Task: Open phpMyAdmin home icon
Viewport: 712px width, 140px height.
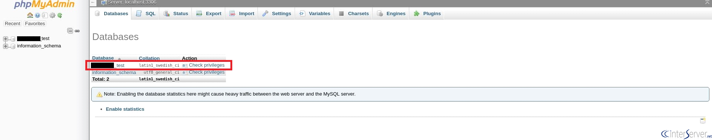Action: pos(30,15)
